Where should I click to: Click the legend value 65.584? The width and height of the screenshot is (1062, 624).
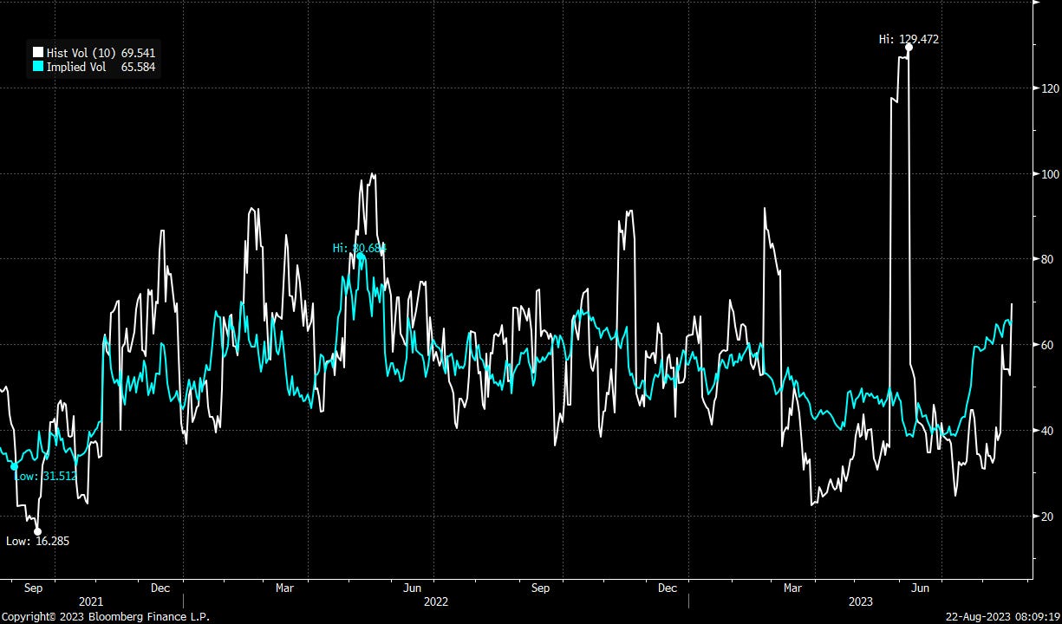pyautogui.click(x=139, y=67)
